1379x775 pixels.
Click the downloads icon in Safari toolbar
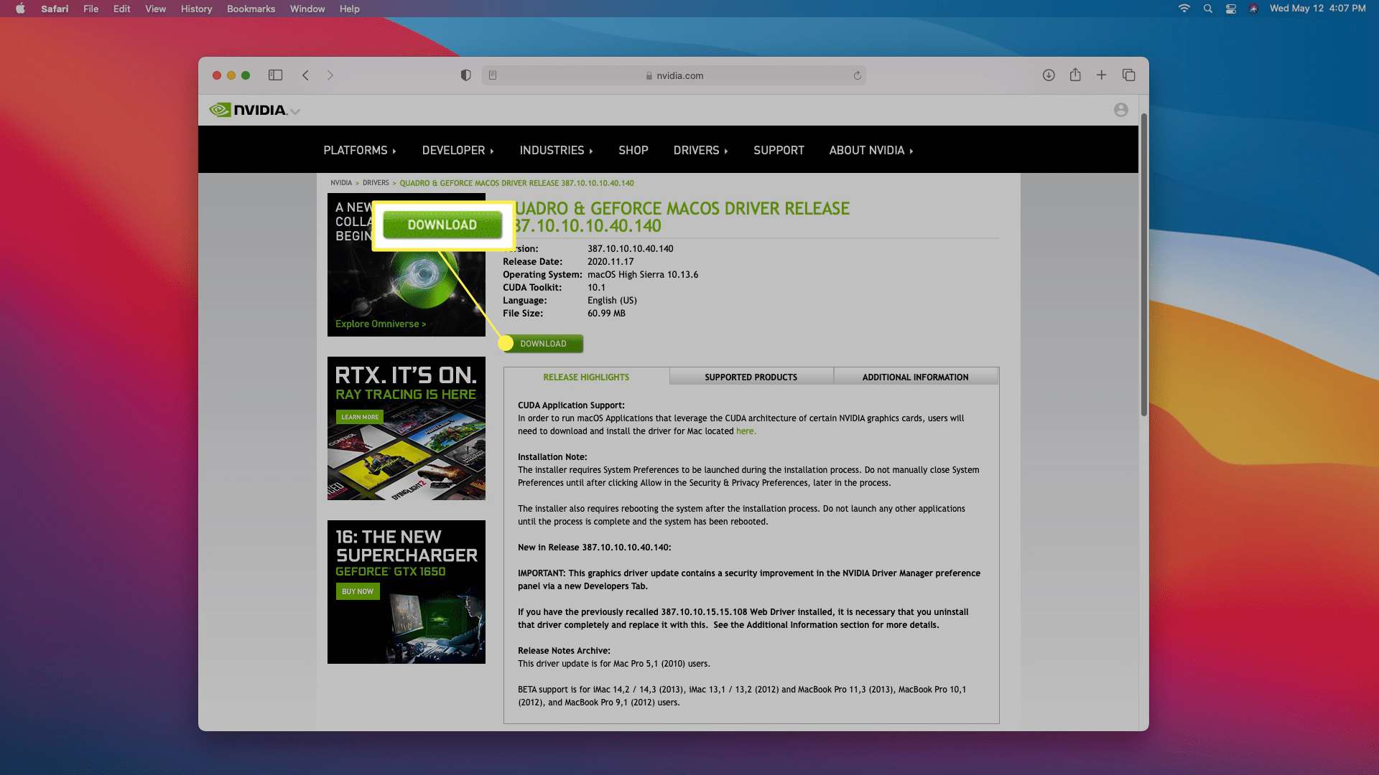point(1049,75)
